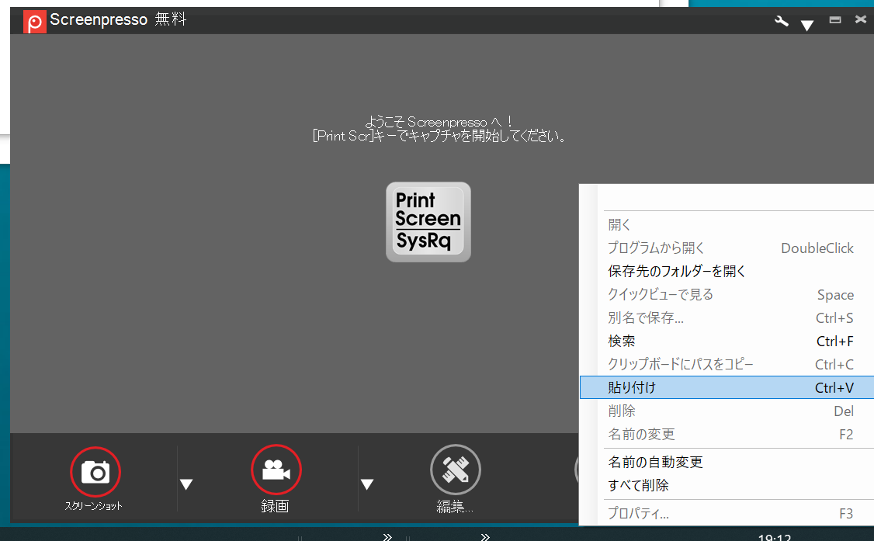Open settings via the wrench icon
This screenshot has width=874, height=541.
(782, 22)
